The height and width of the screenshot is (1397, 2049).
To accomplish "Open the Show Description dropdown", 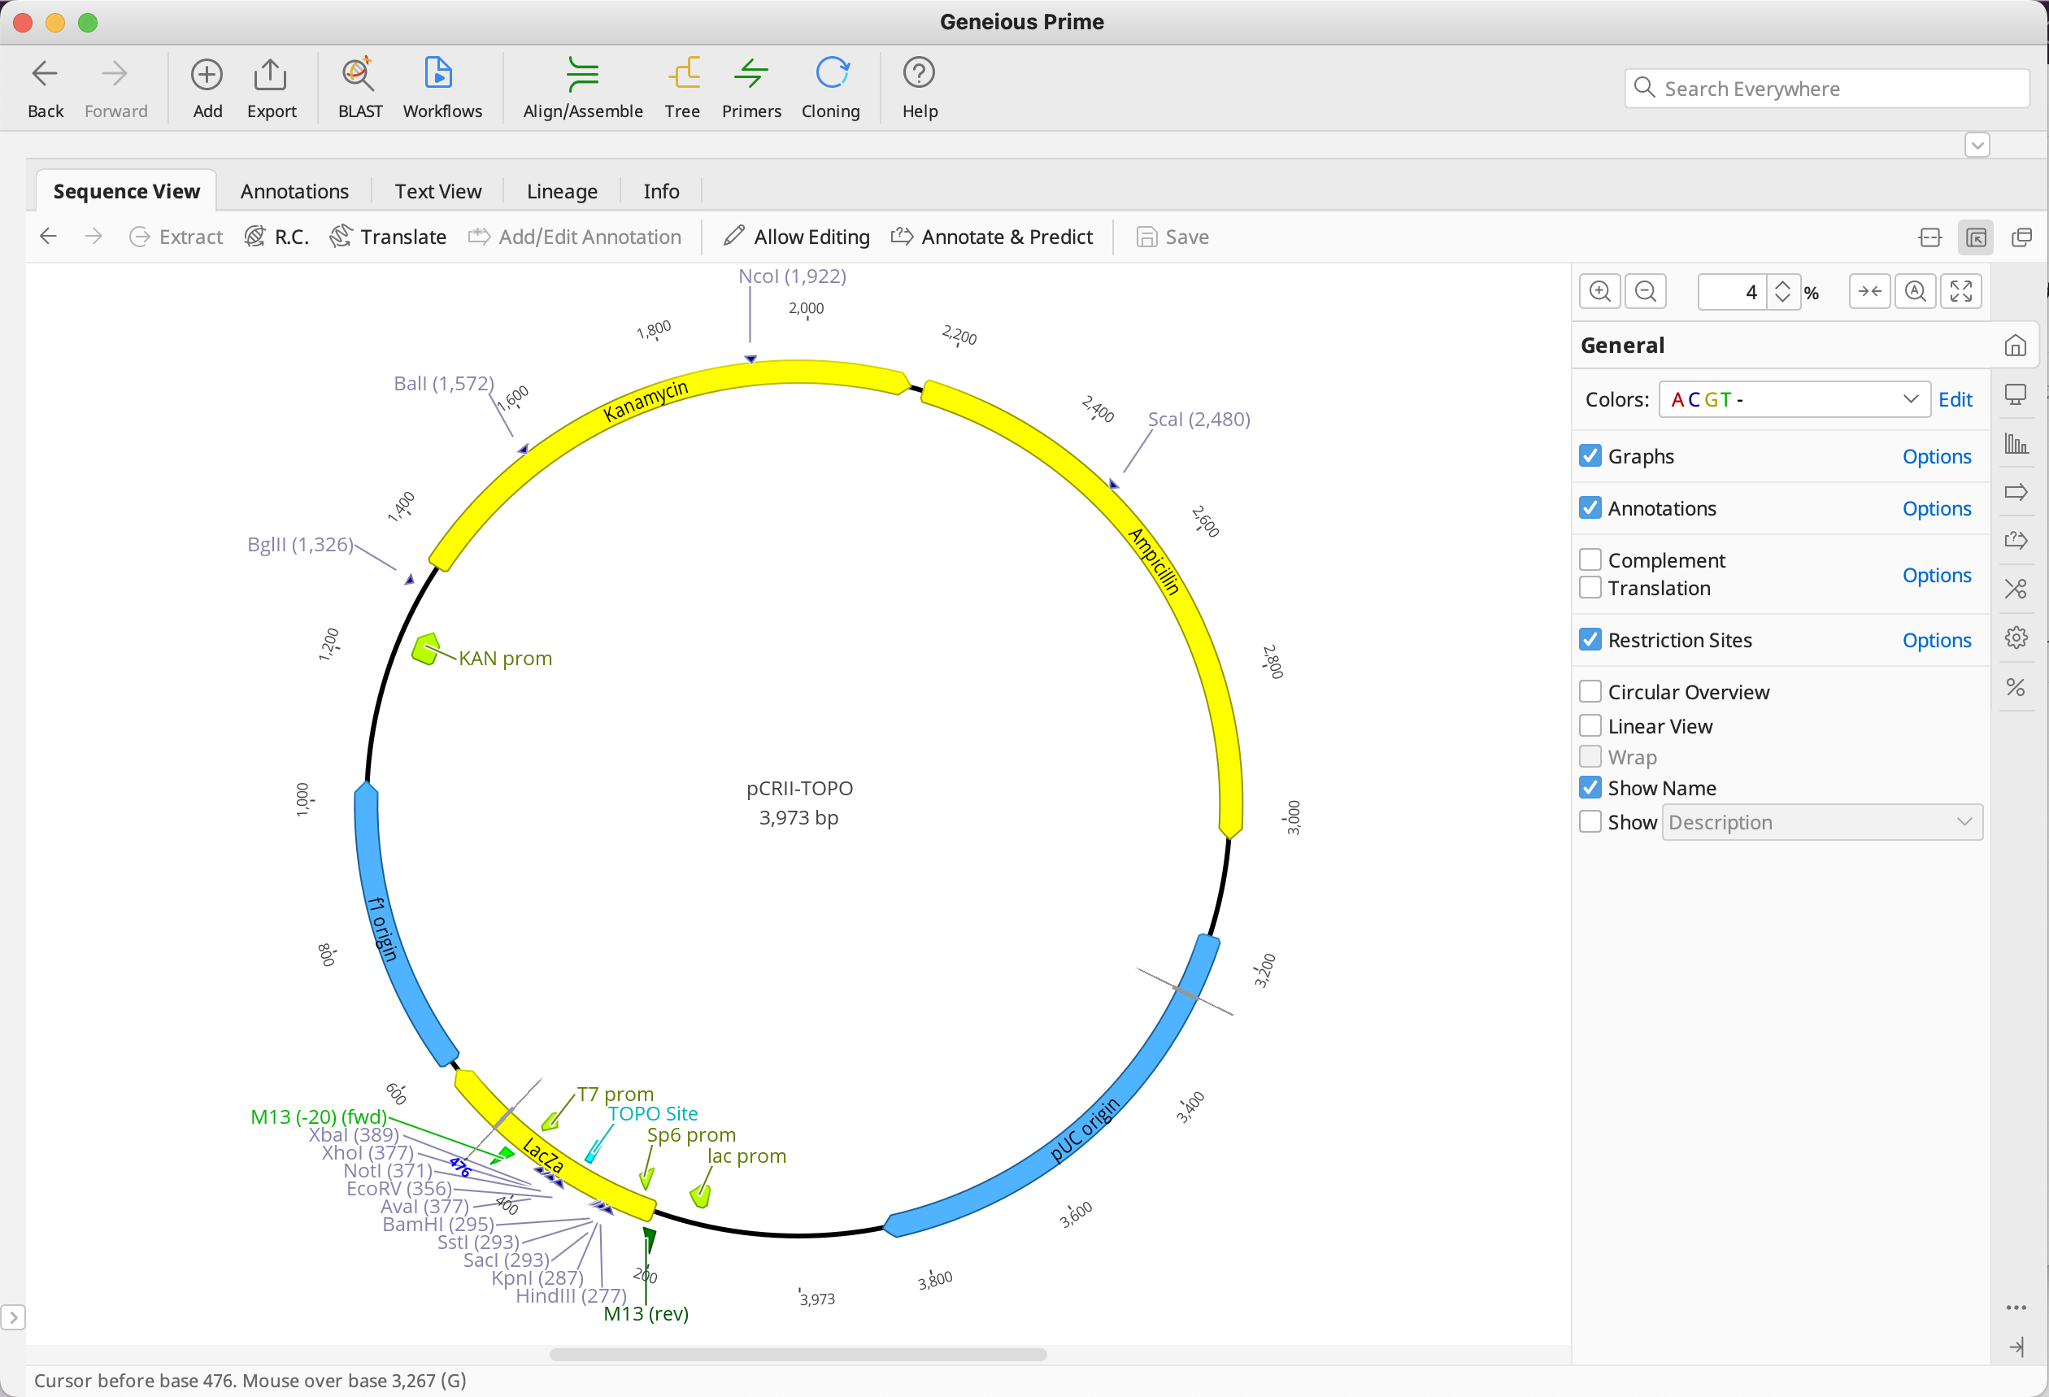I will click(x=1821, y=822).
